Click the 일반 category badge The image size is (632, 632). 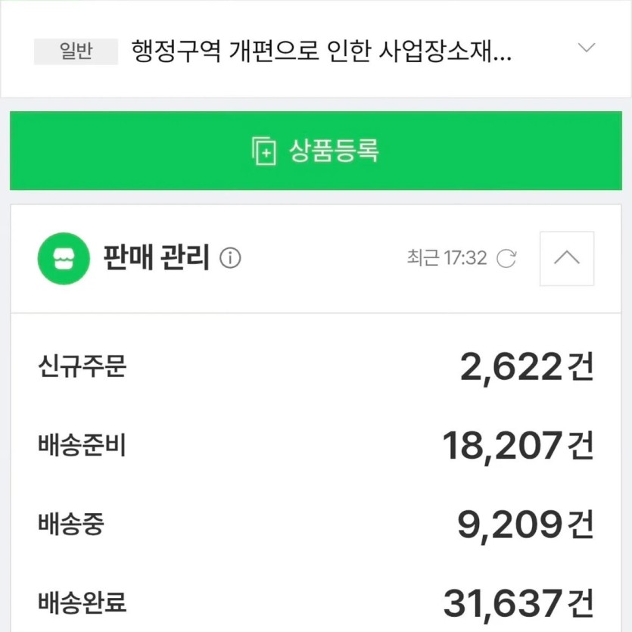(76, 51)
